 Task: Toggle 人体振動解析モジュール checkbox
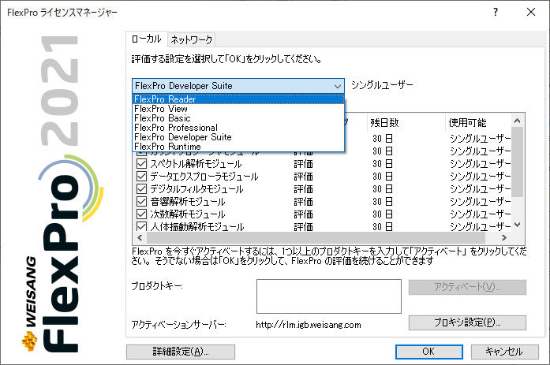pos(142,226)
